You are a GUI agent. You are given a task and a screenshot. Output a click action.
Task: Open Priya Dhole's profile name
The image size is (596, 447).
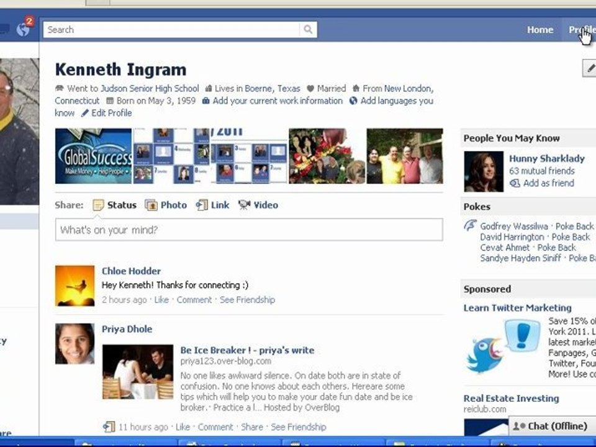(x=127, y=329)
